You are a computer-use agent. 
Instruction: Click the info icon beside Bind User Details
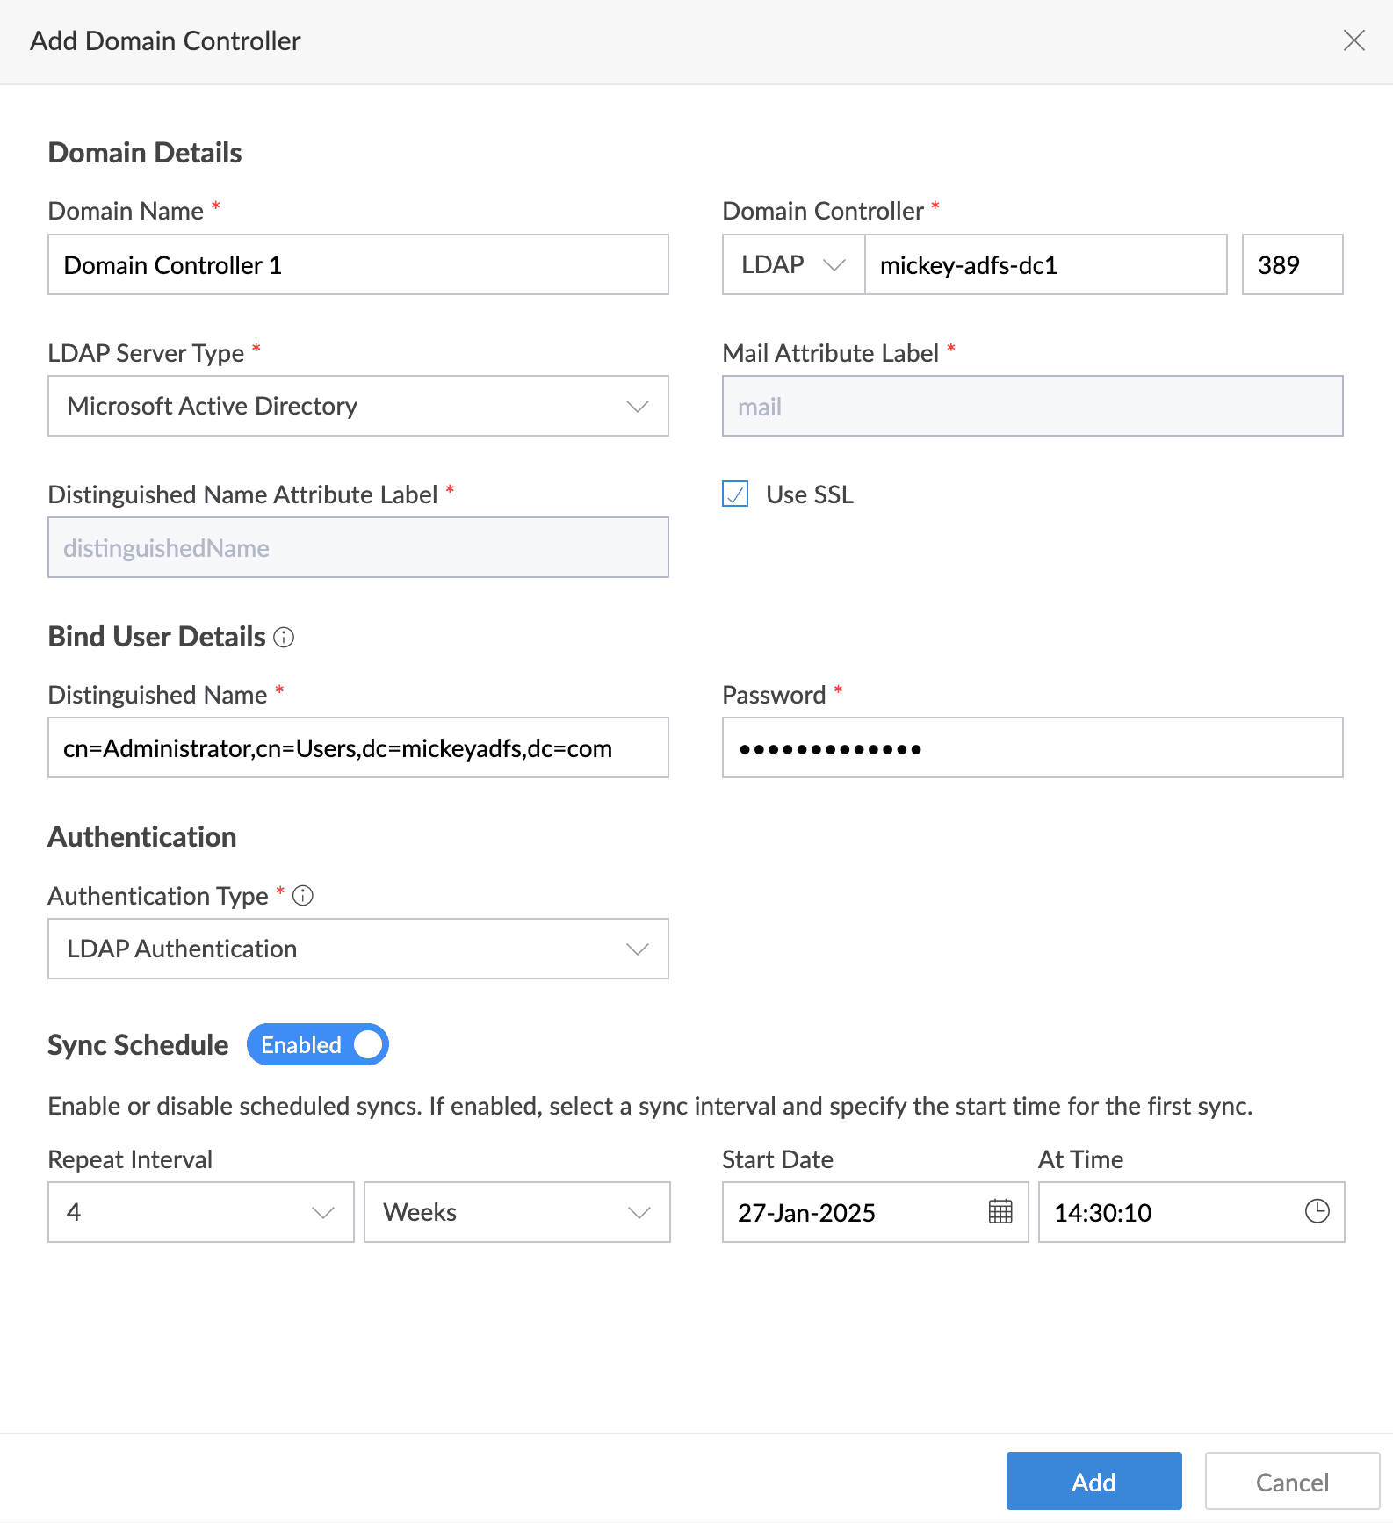point(284,638)
